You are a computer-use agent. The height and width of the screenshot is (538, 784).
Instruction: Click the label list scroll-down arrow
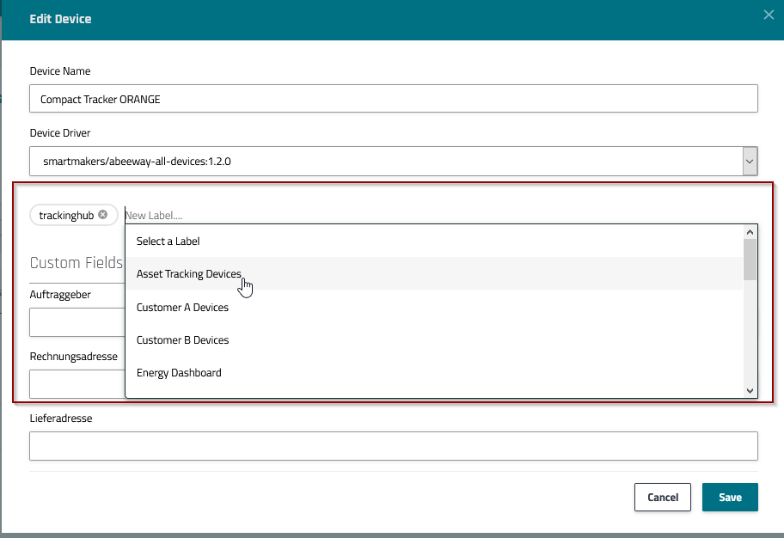[750, 390]
